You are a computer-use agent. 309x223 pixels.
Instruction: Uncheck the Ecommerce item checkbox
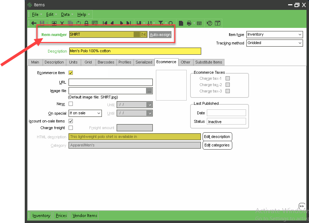71,73
